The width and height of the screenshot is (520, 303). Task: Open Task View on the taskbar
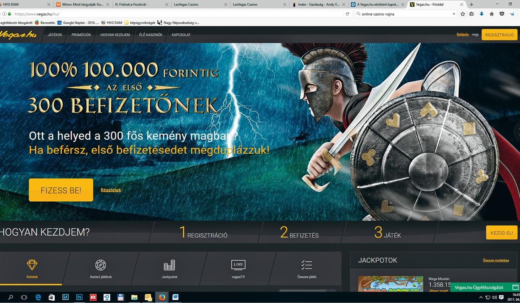(24, 297)
